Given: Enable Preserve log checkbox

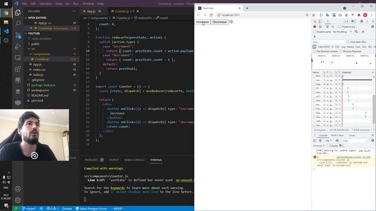Looking at the screenshot, I should (340, 26).
